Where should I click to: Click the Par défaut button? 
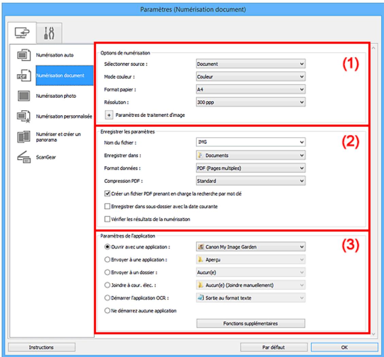273,347
